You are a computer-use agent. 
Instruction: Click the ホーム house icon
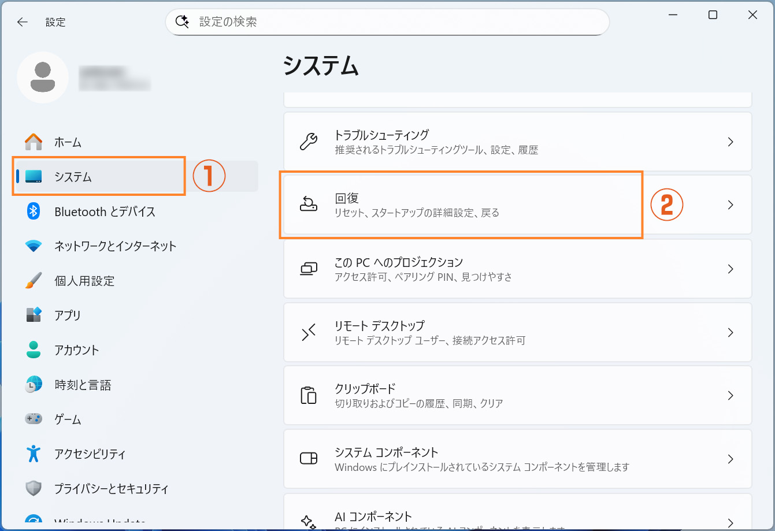[x=34, y=142]
